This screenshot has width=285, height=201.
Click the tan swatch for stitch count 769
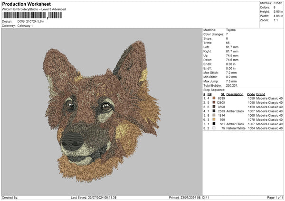(214, 119)
